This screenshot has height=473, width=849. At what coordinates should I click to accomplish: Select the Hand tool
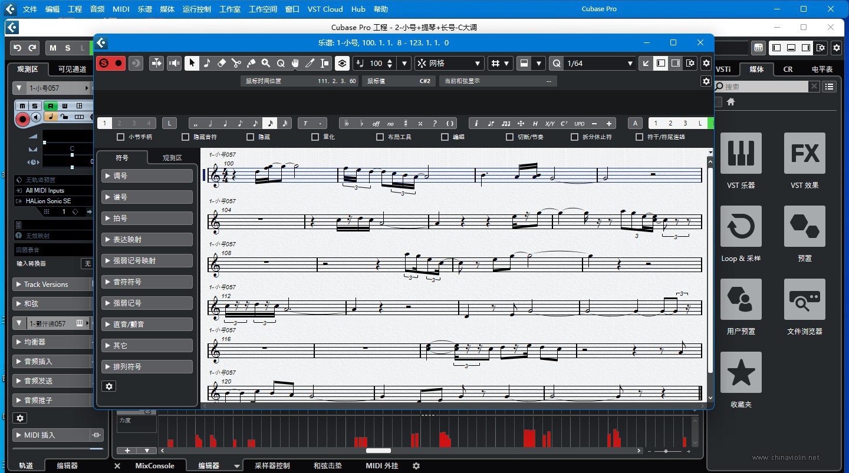[295, 63]
